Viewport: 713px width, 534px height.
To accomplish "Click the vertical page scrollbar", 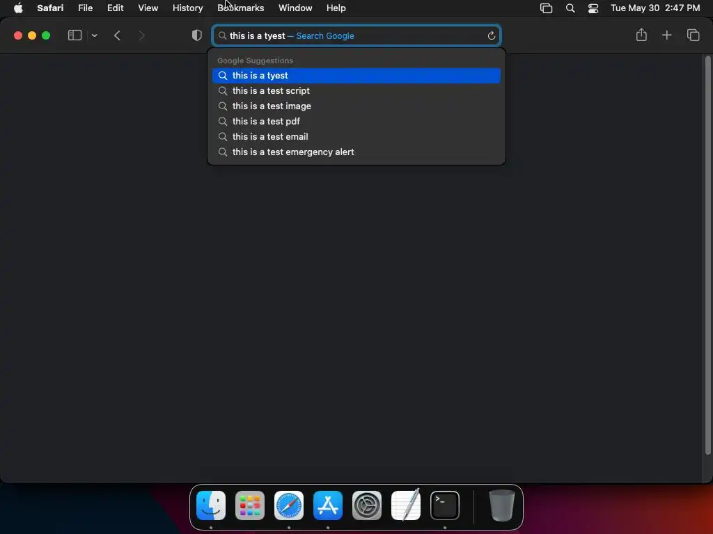I will 707,254.
